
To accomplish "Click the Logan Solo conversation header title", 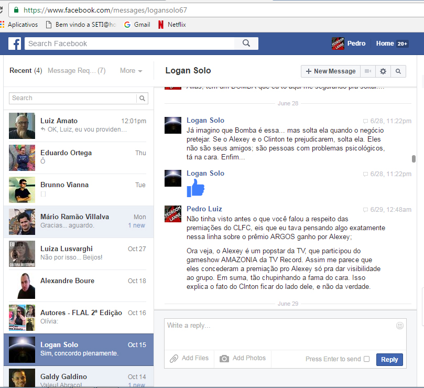I will [x=188, y=71].
